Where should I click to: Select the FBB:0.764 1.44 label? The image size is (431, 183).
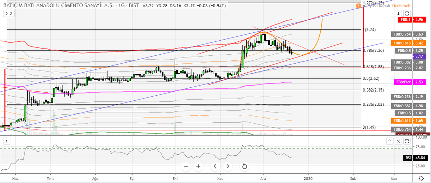409,129
